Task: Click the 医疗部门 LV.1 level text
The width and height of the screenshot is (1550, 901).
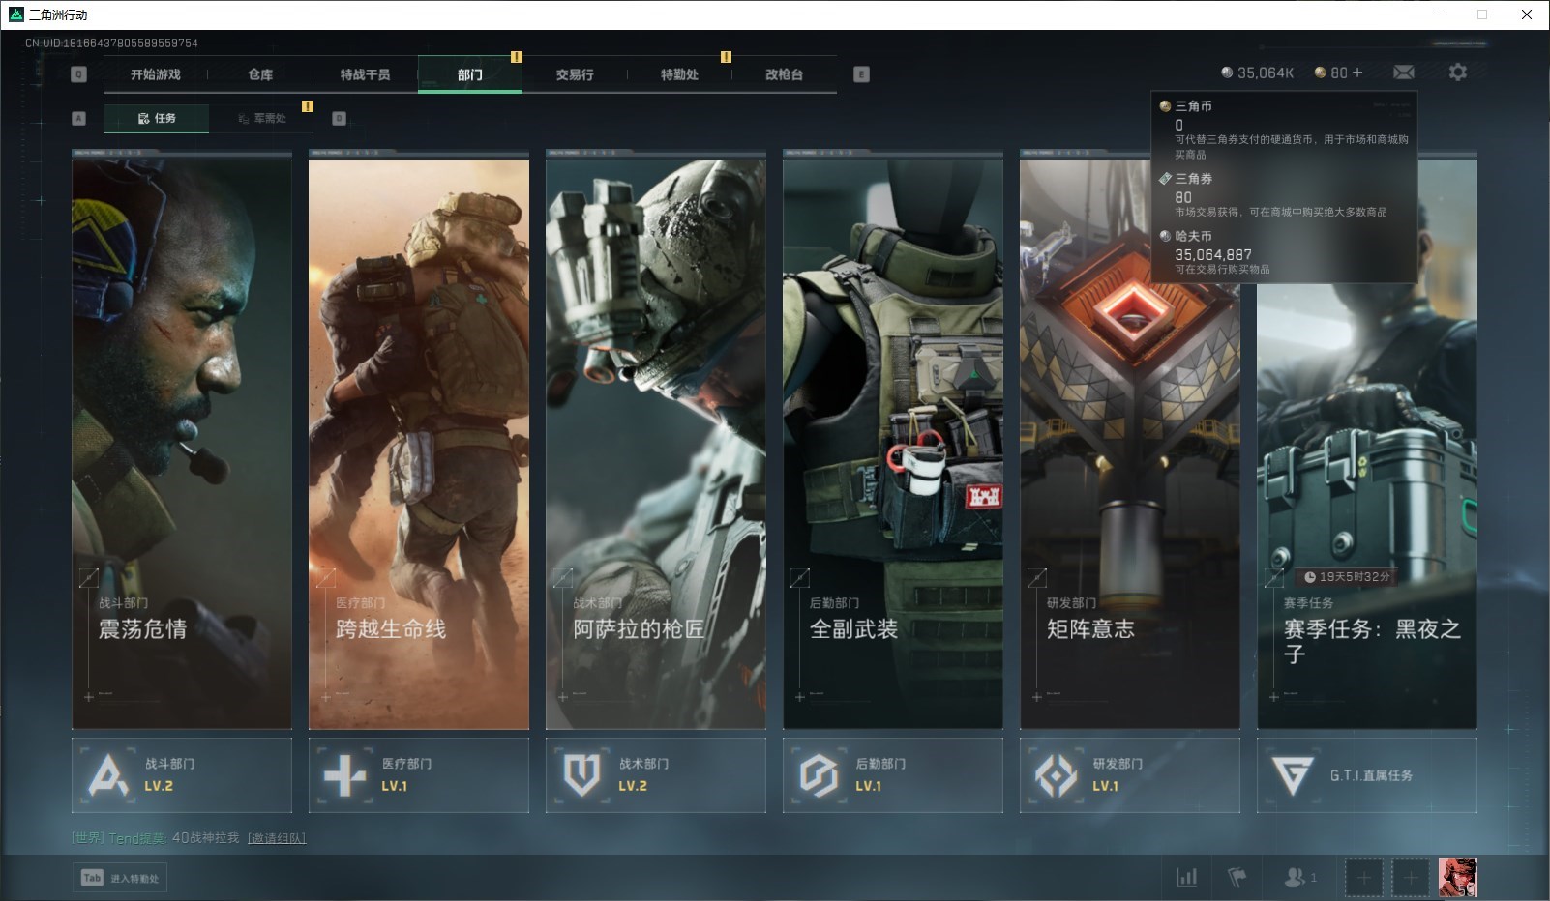Action: point(395,786)
